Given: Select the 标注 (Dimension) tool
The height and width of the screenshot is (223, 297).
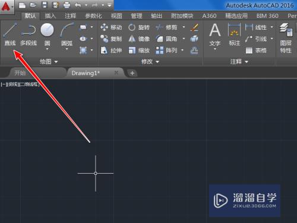Looking at the screenshot, I should point(235,34).
